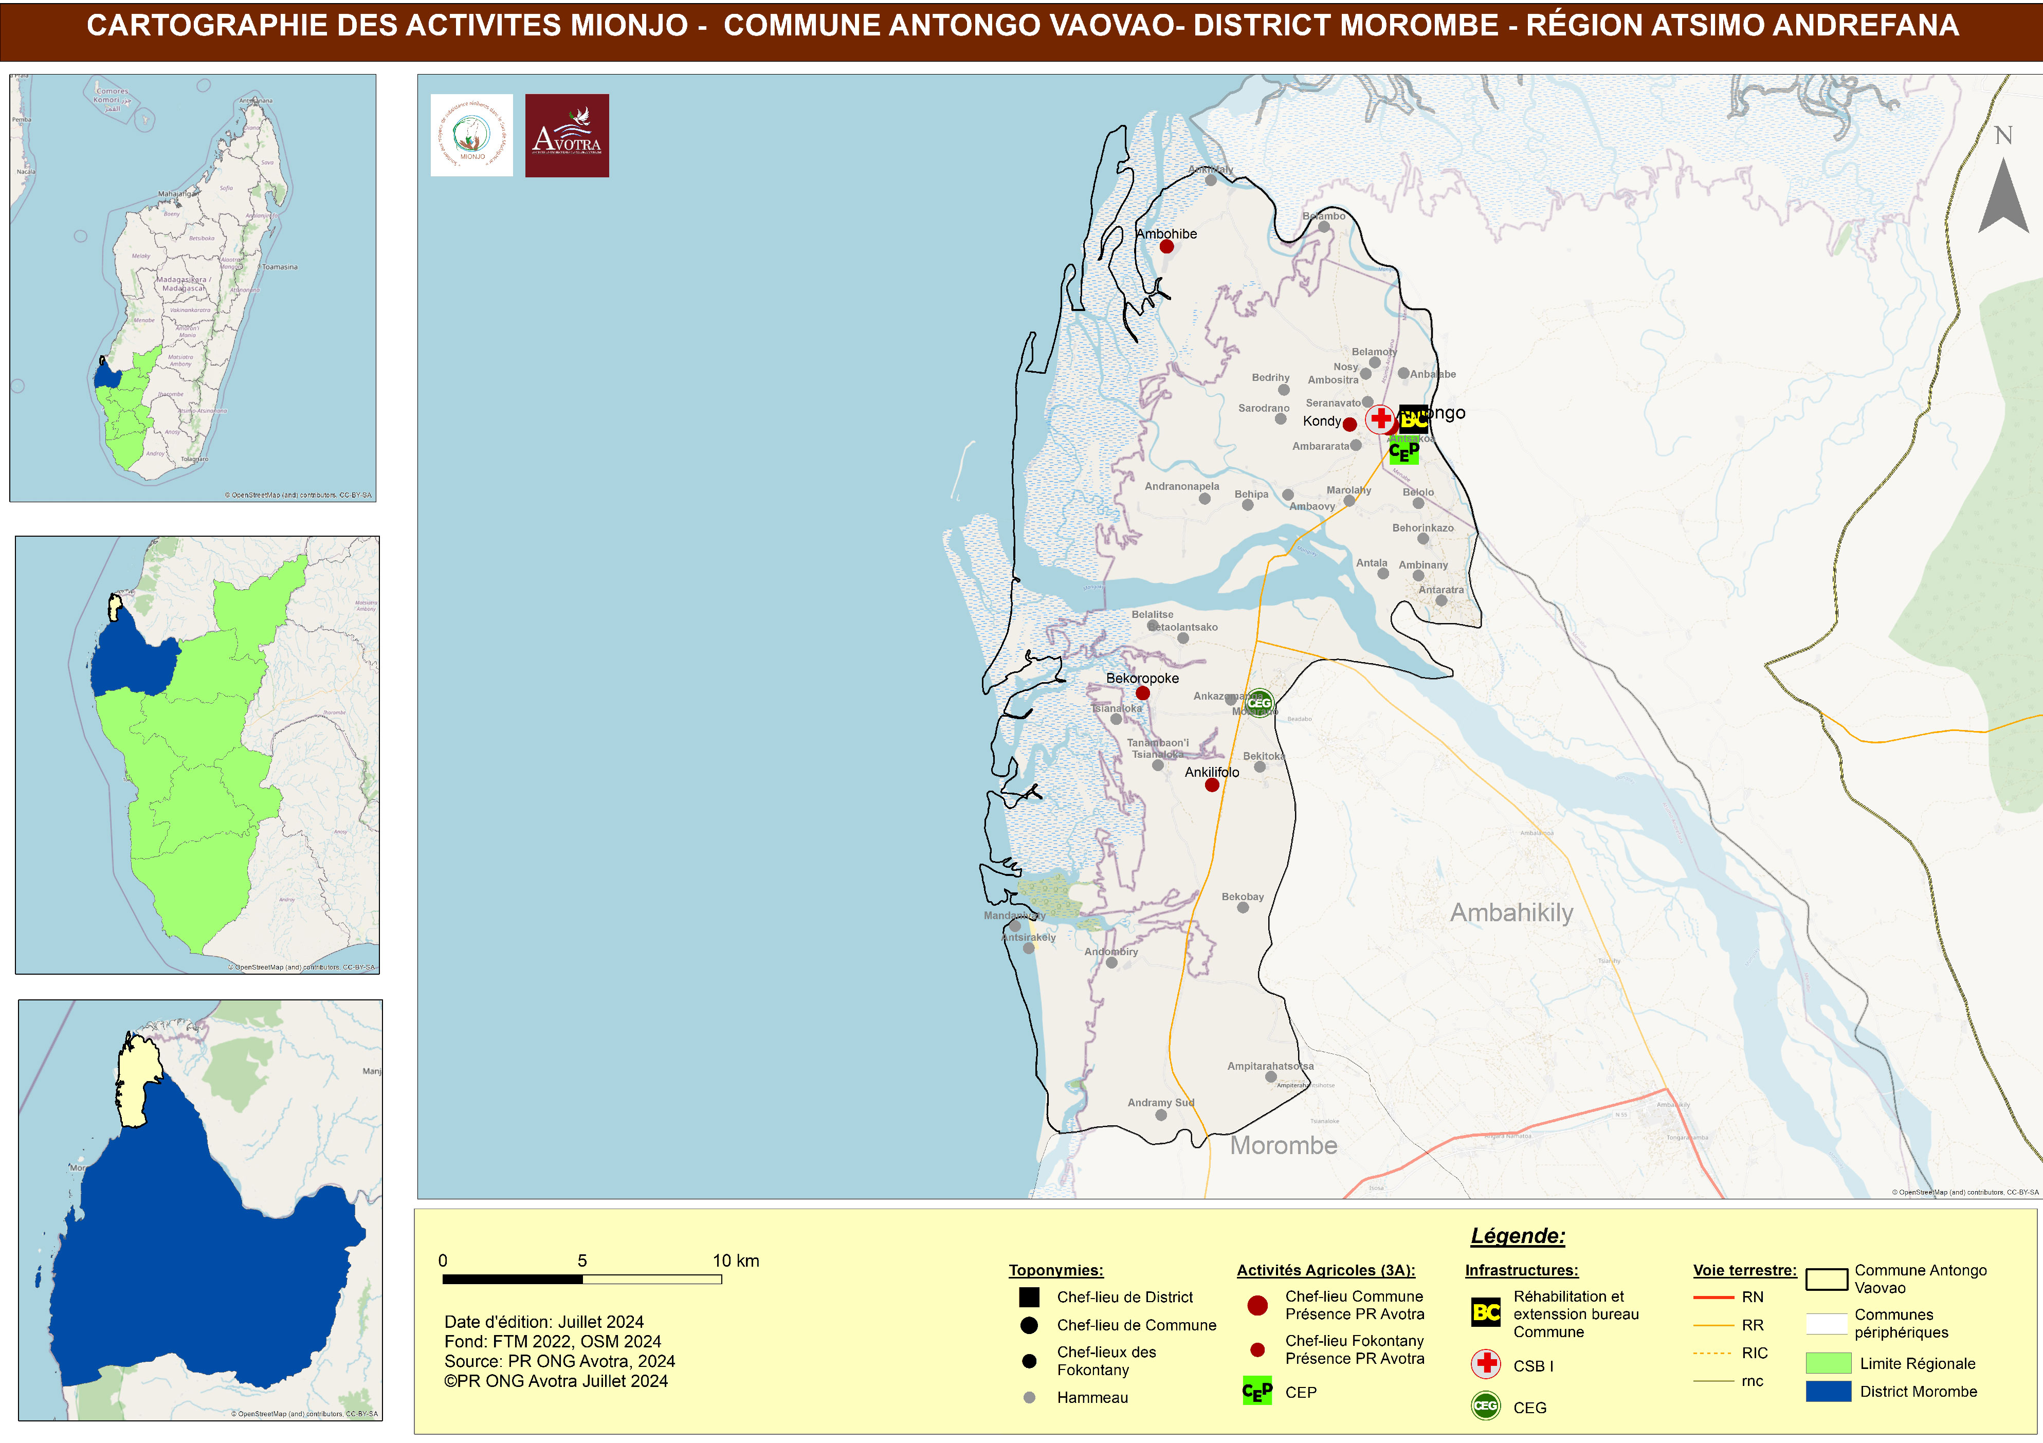
Task: Click the MIONJO logo on map
Action: pyautogui.click(x=471, y=135)
